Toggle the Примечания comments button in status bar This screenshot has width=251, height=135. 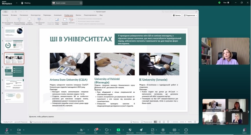[x=147, y=122]
